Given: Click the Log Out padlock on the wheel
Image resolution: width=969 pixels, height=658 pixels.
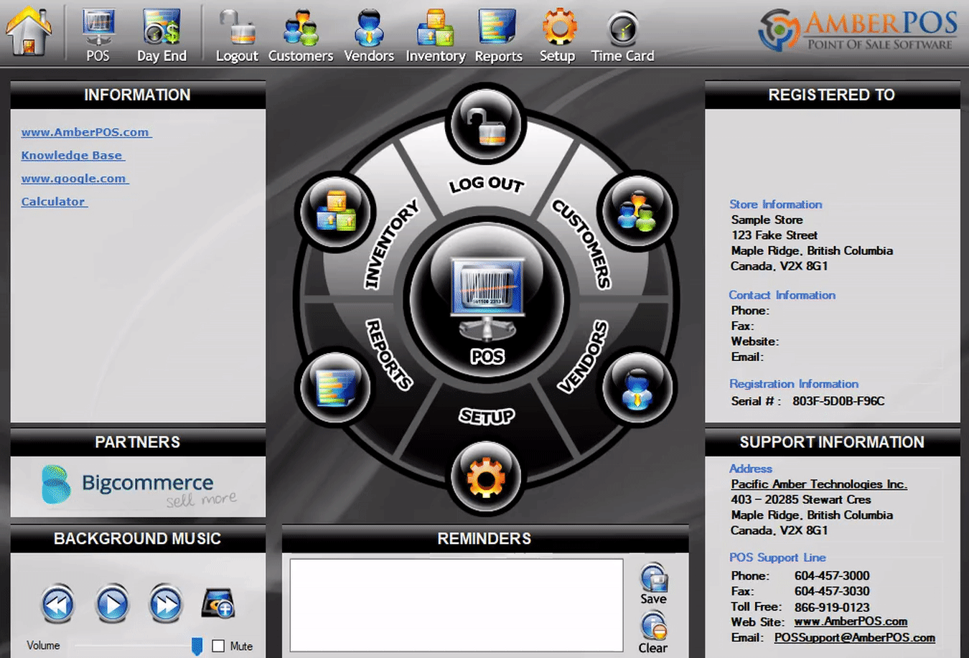Looking at the screenshot, I should click(x=486, y=123).
